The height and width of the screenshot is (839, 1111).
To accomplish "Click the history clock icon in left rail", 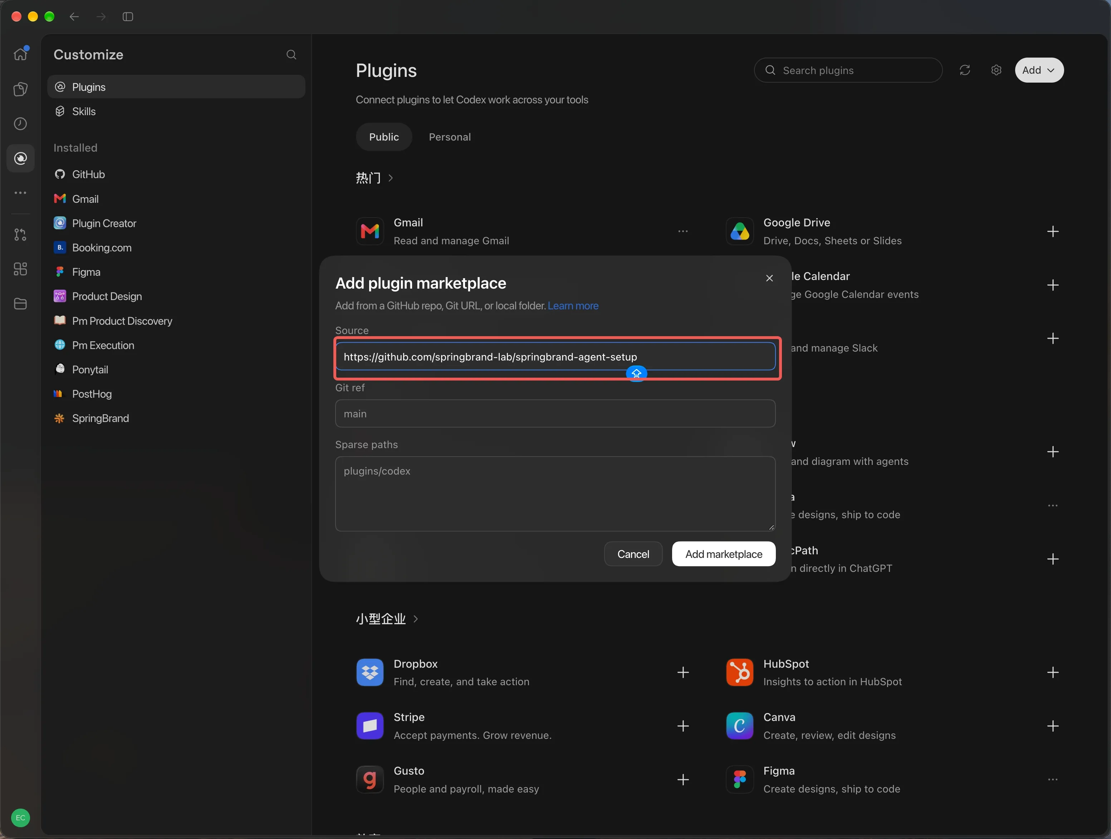I will click(21, 123).
